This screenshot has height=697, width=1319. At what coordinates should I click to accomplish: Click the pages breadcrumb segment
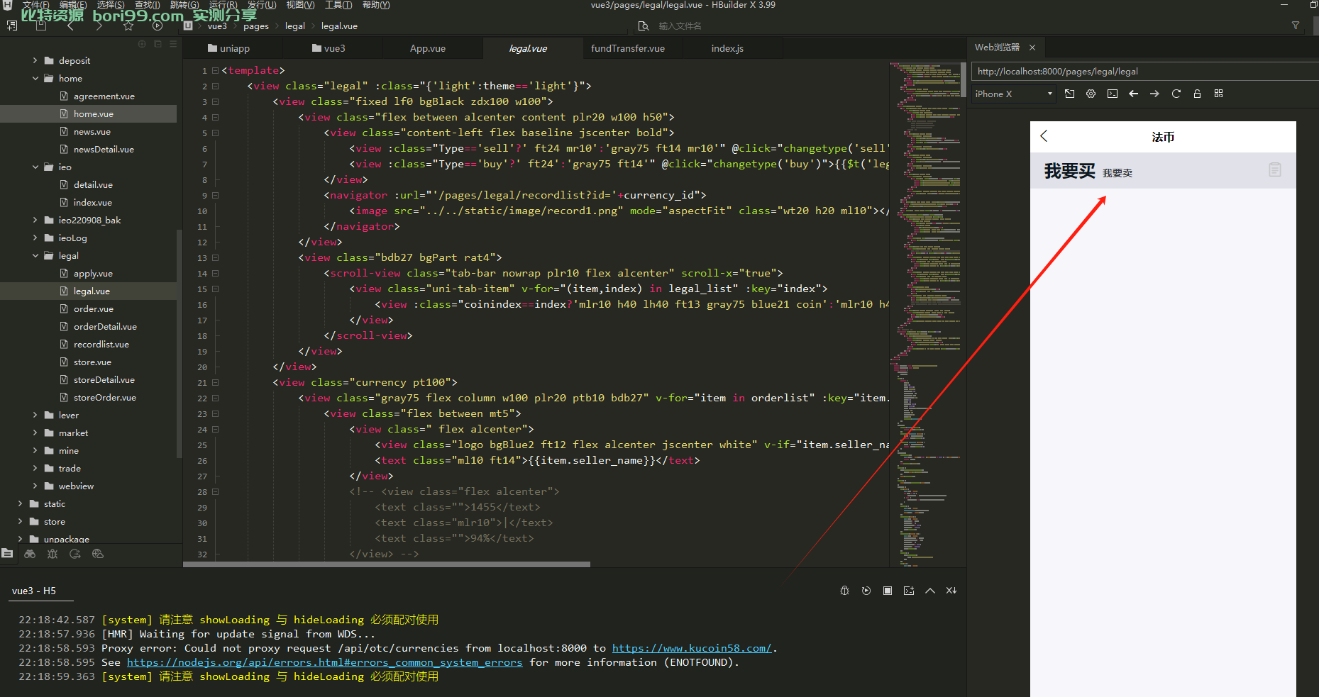[256, 26]
